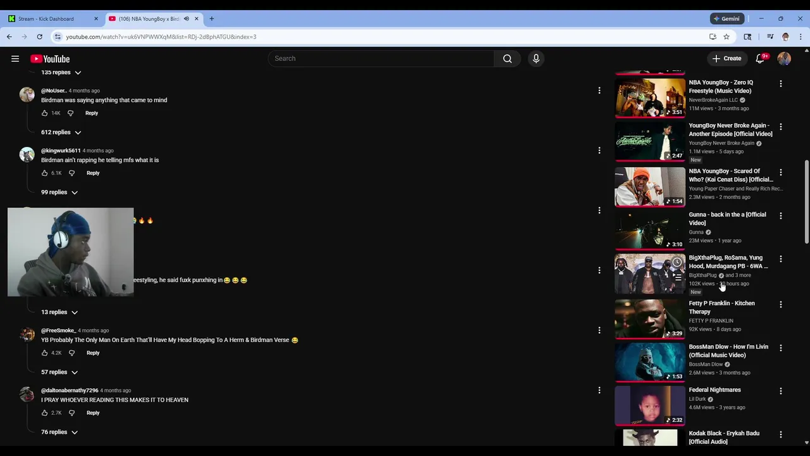Open more options for Gunna back in the a video
810x456 pixels.
pos(781,216)
